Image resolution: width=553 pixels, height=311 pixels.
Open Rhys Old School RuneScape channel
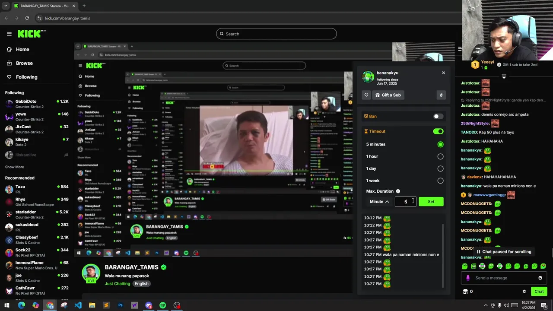pos(37,202)
